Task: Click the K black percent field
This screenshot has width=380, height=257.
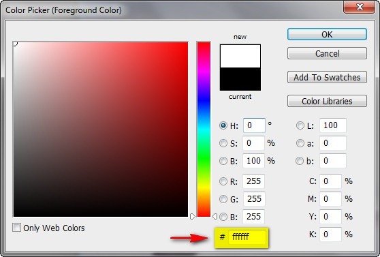Action: point(330,235)
